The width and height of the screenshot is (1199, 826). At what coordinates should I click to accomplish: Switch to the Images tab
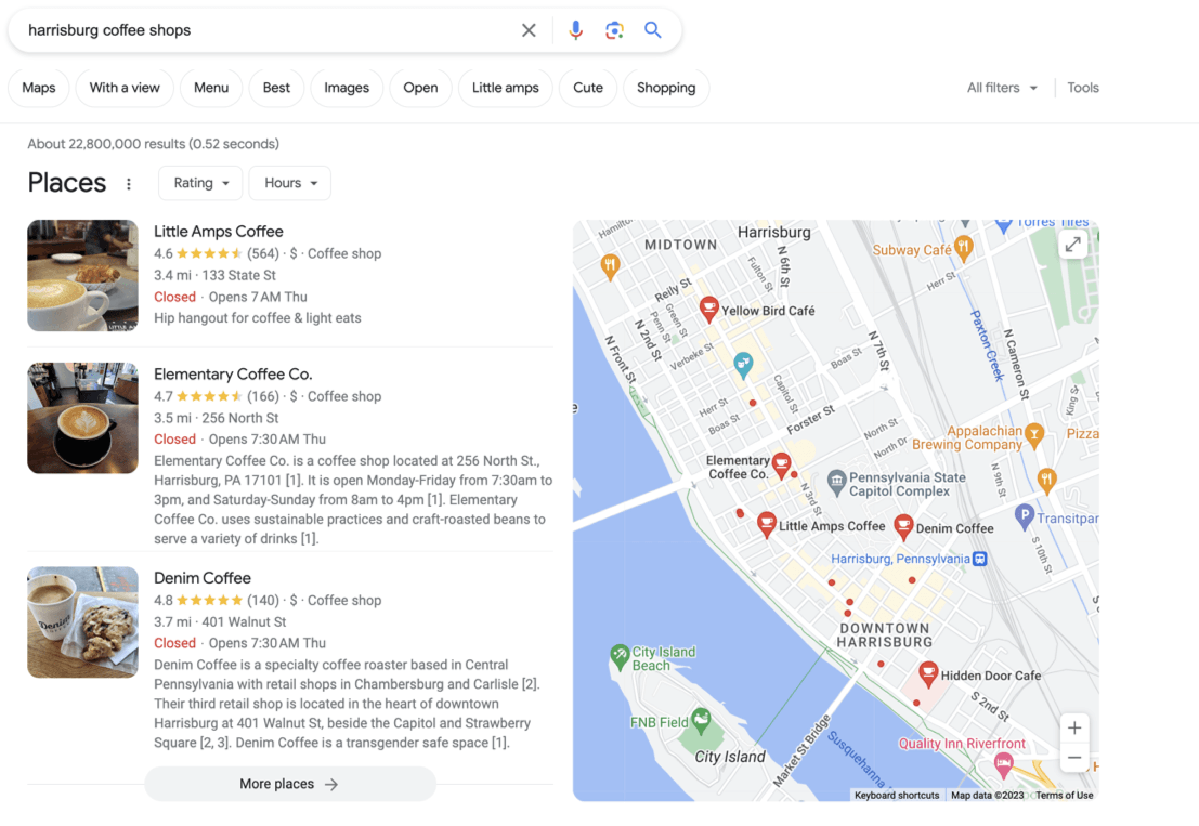click(x=347, y=88)
